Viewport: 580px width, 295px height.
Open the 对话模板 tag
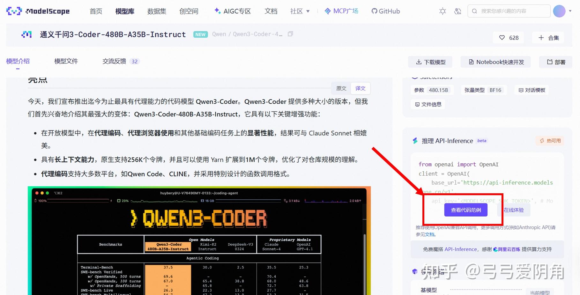tap(532, 90)
